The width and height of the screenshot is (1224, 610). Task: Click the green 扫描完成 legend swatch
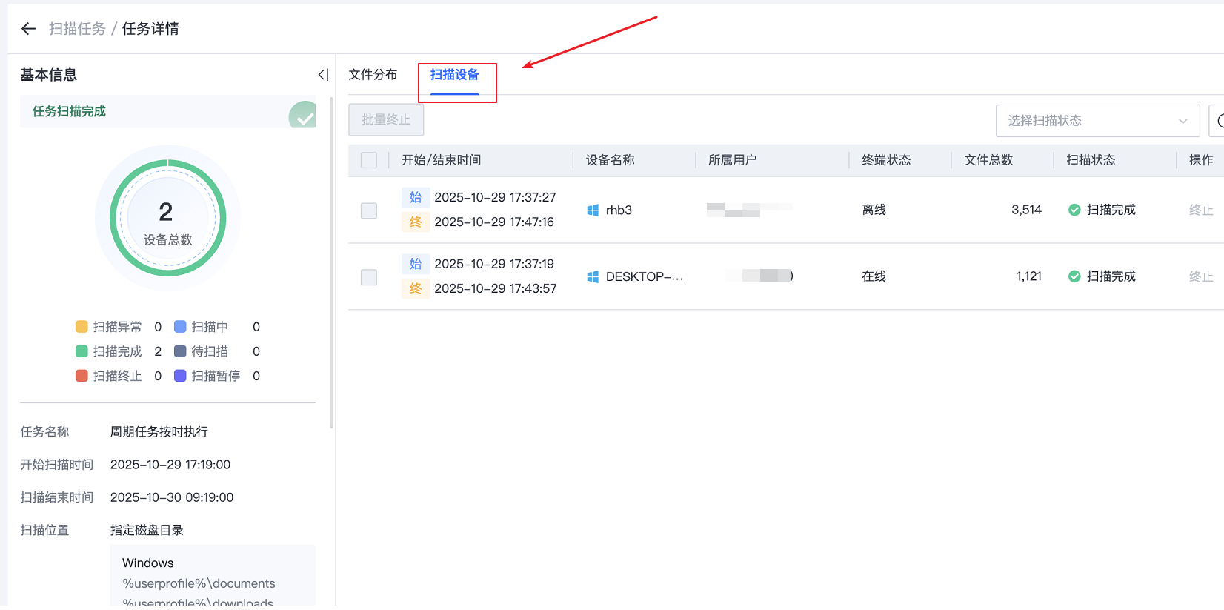(82, 351)
